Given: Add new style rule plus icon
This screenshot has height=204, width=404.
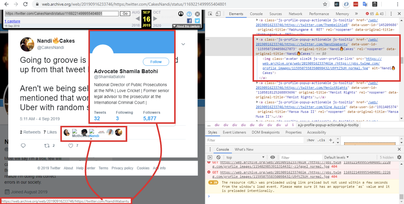Looking at the screenshot, I should point(330,140).
